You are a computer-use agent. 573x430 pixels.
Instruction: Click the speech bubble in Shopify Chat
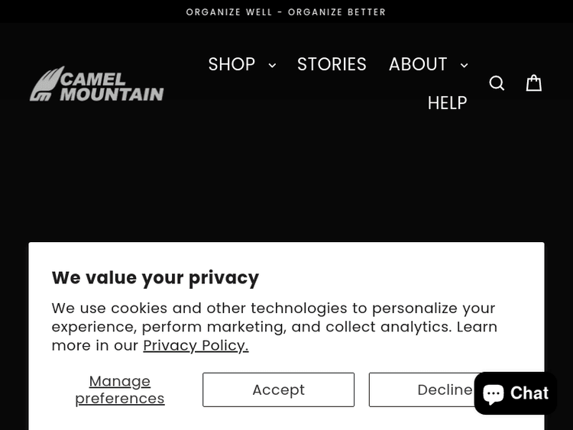pyautogui.click(x=494, y=393)
